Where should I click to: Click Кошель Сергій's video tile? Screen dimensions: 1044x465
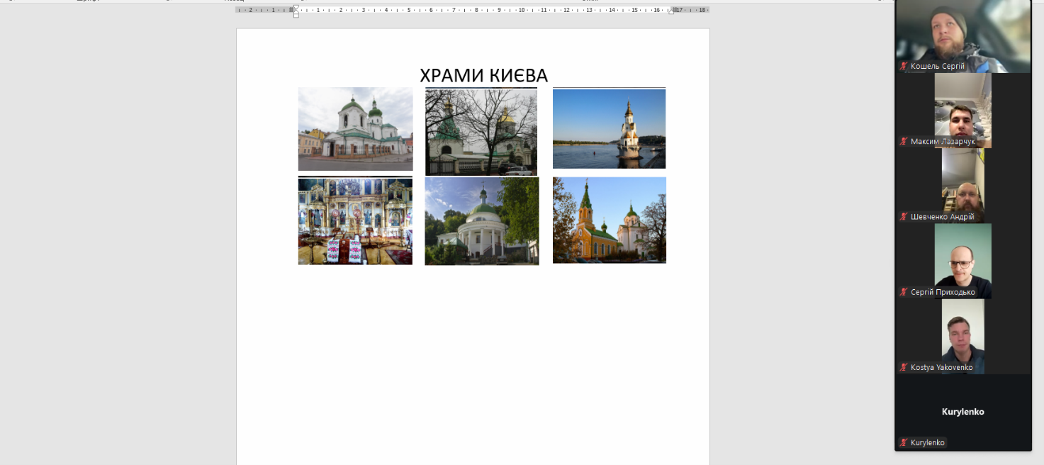pos(962,32)
